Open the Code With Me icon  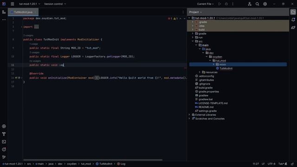pyautogui.click(x=250, y=4)
